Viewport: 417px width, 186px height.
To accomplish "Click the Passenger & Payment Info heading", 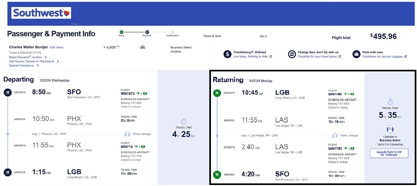I will click(x=51, y=34).
